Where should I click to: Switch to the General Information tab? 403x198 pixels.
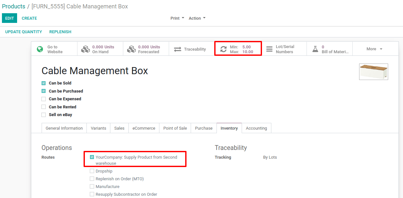tap(64, 128)
